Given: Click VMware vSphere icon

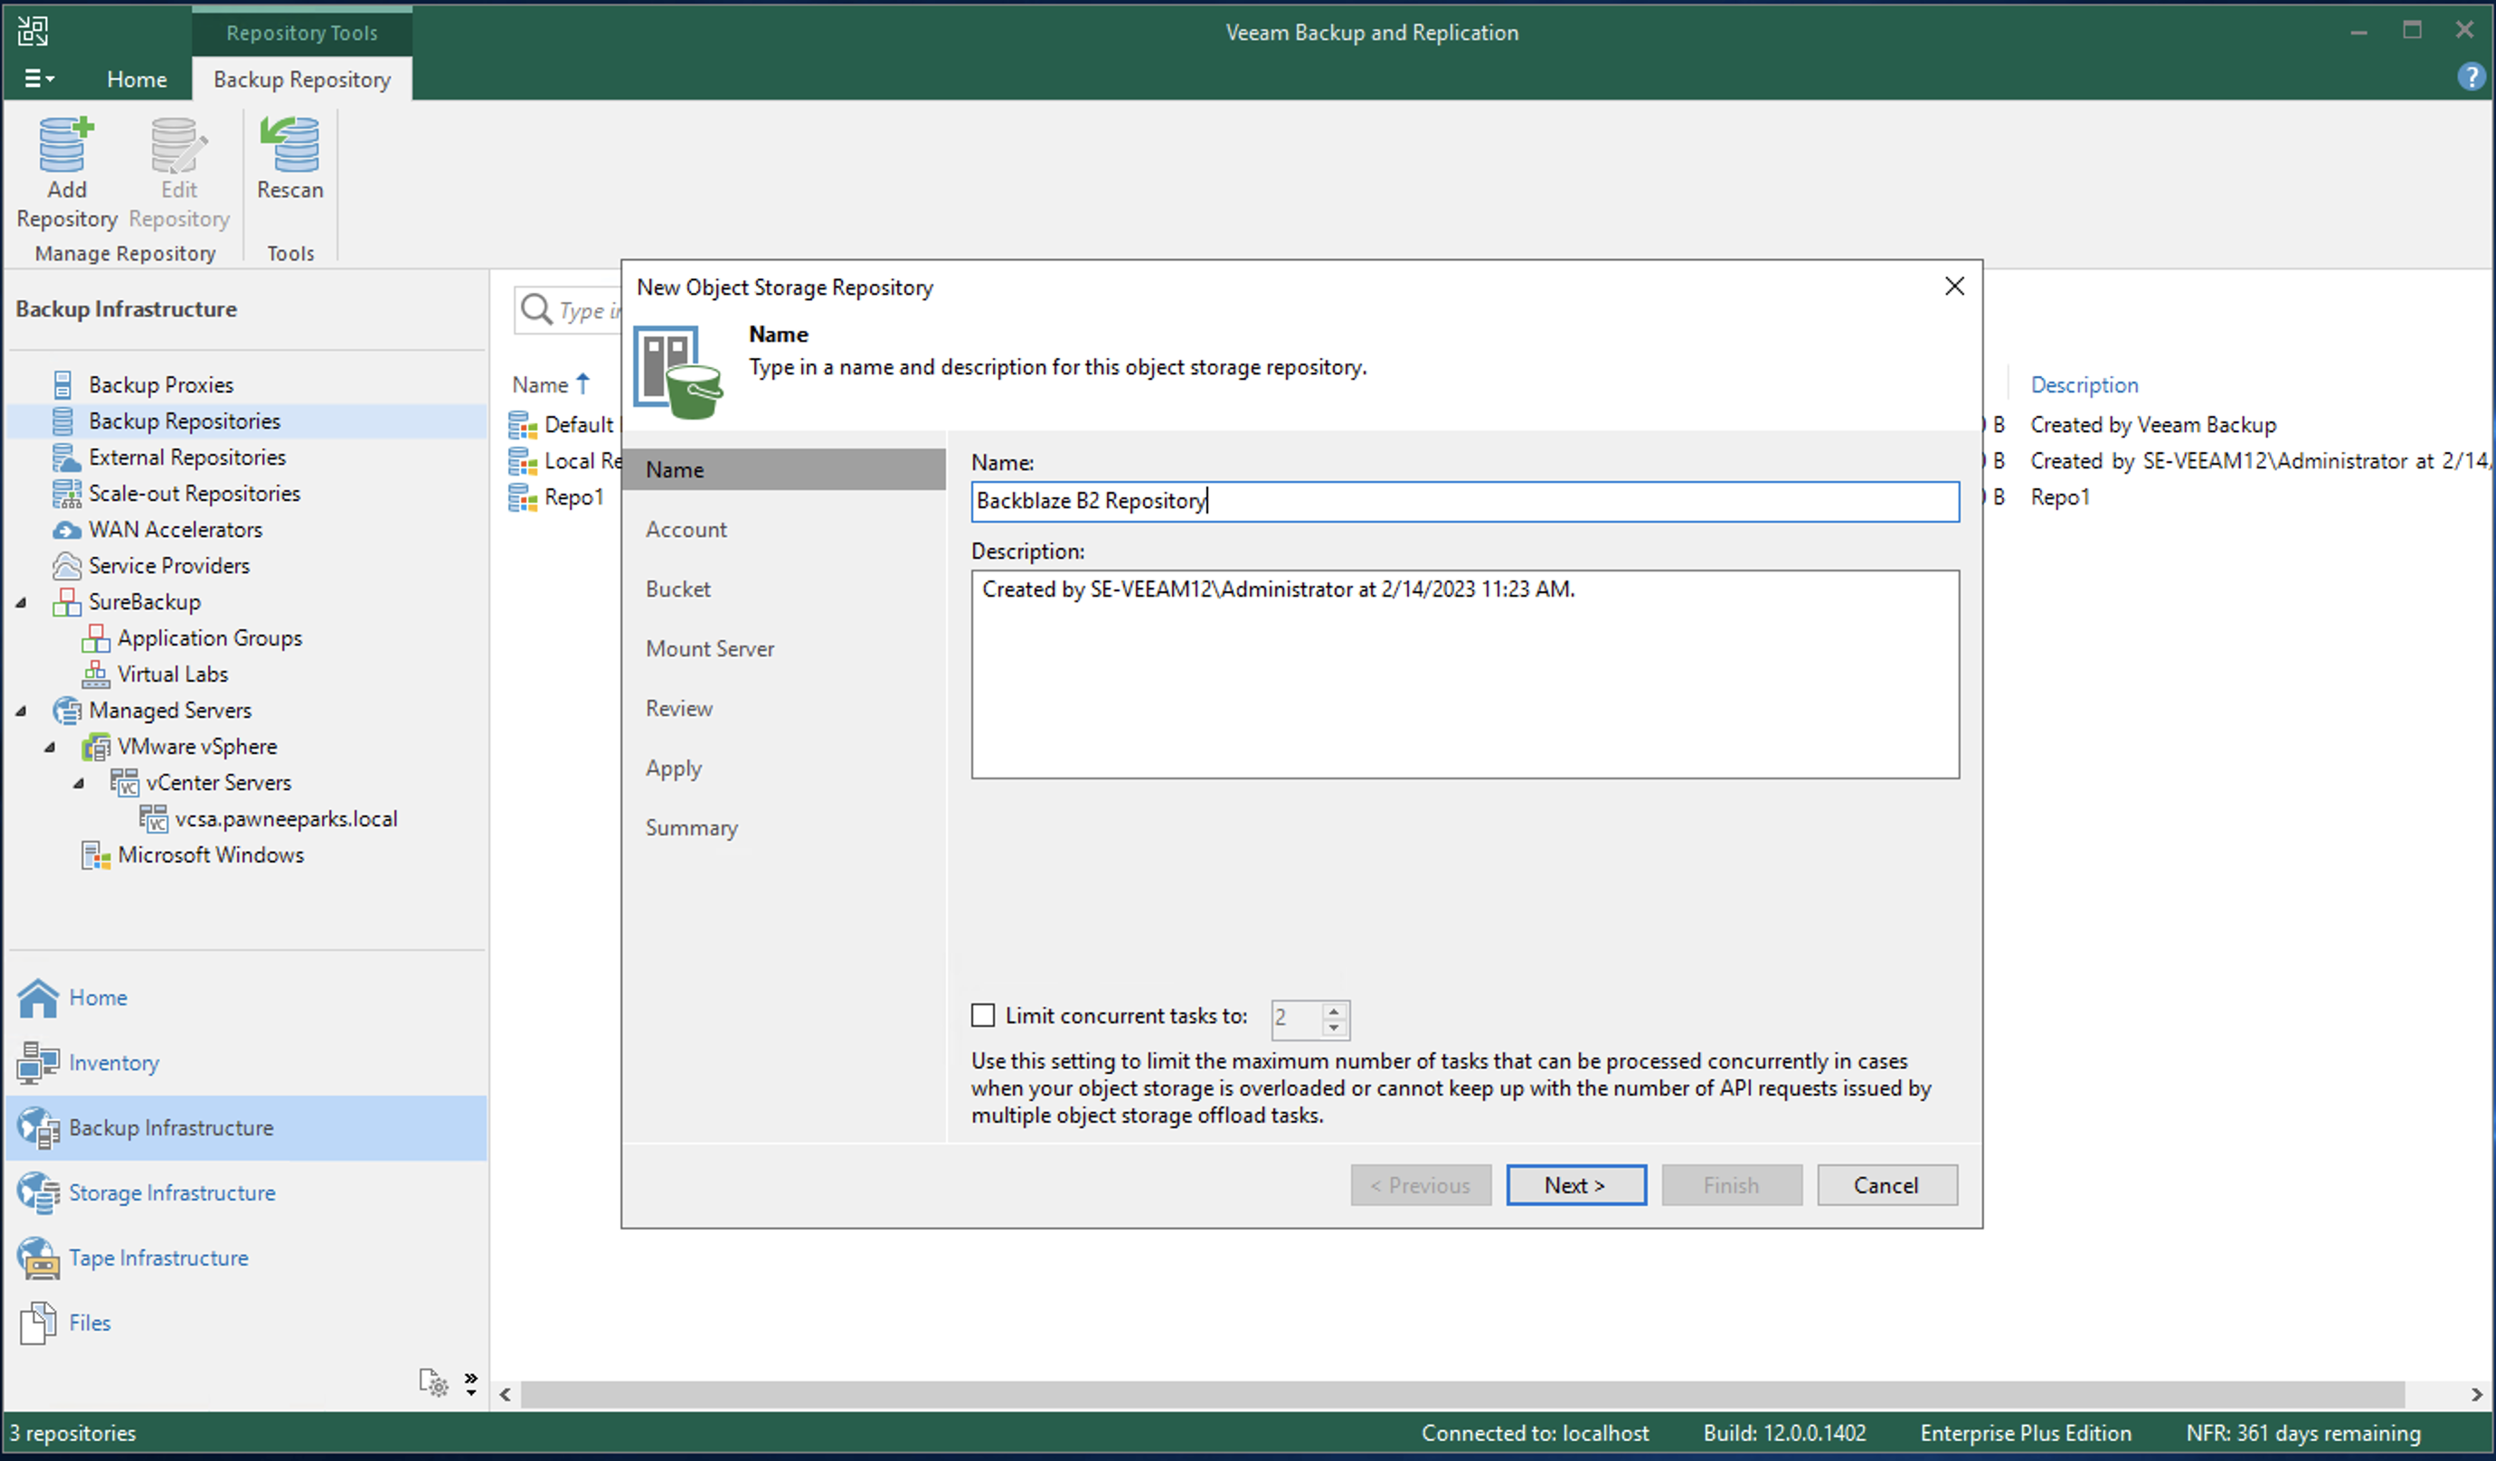Looking at the screenshot, I should (x=95, y=747).
